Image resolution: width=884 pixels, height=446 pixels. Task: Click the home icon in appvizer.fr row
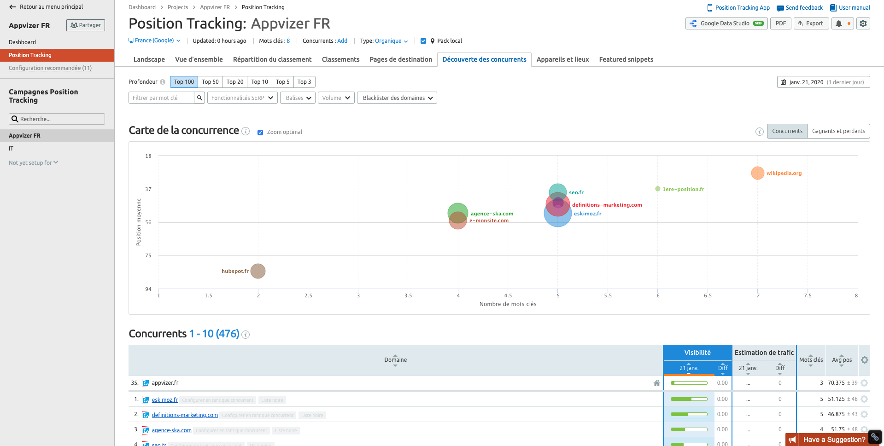pos(657,383)
